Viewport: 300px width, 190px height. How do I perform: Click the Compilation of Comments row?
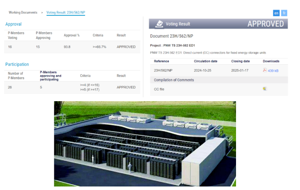tap(173, 80)
